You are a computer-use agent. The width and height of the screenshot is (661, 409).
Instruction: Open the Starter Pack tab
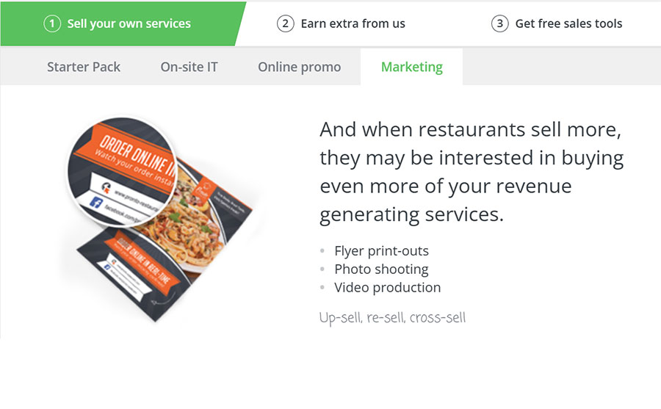(x=84, y=67)
